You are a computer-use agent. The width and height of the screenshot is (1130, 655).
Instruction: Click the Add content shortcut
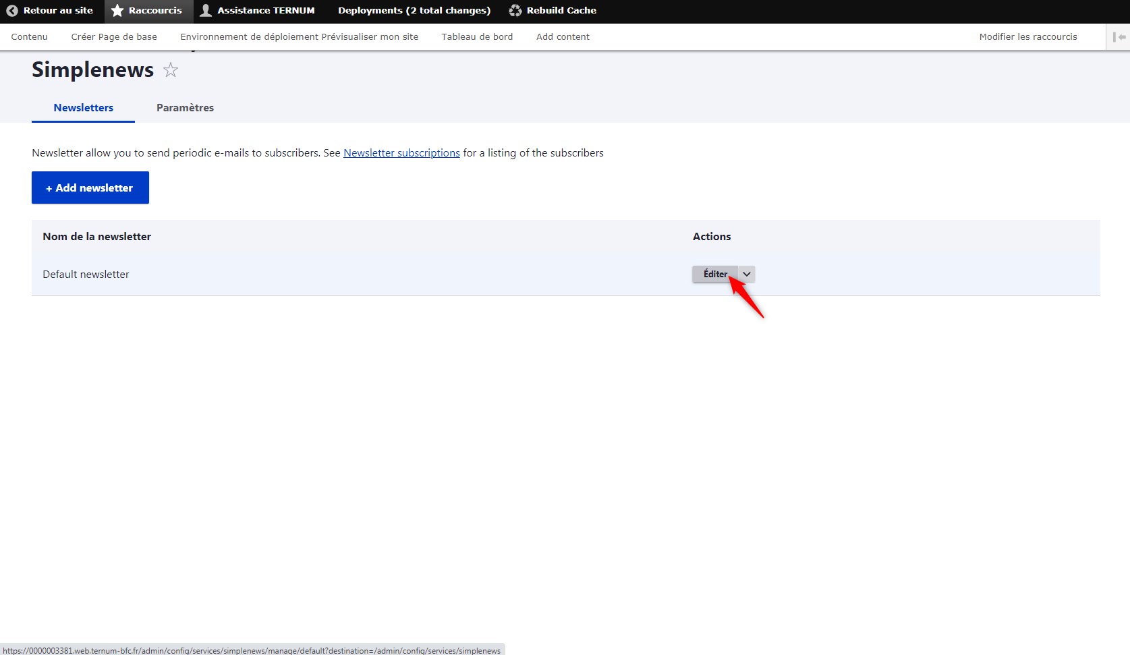(563, 37)
